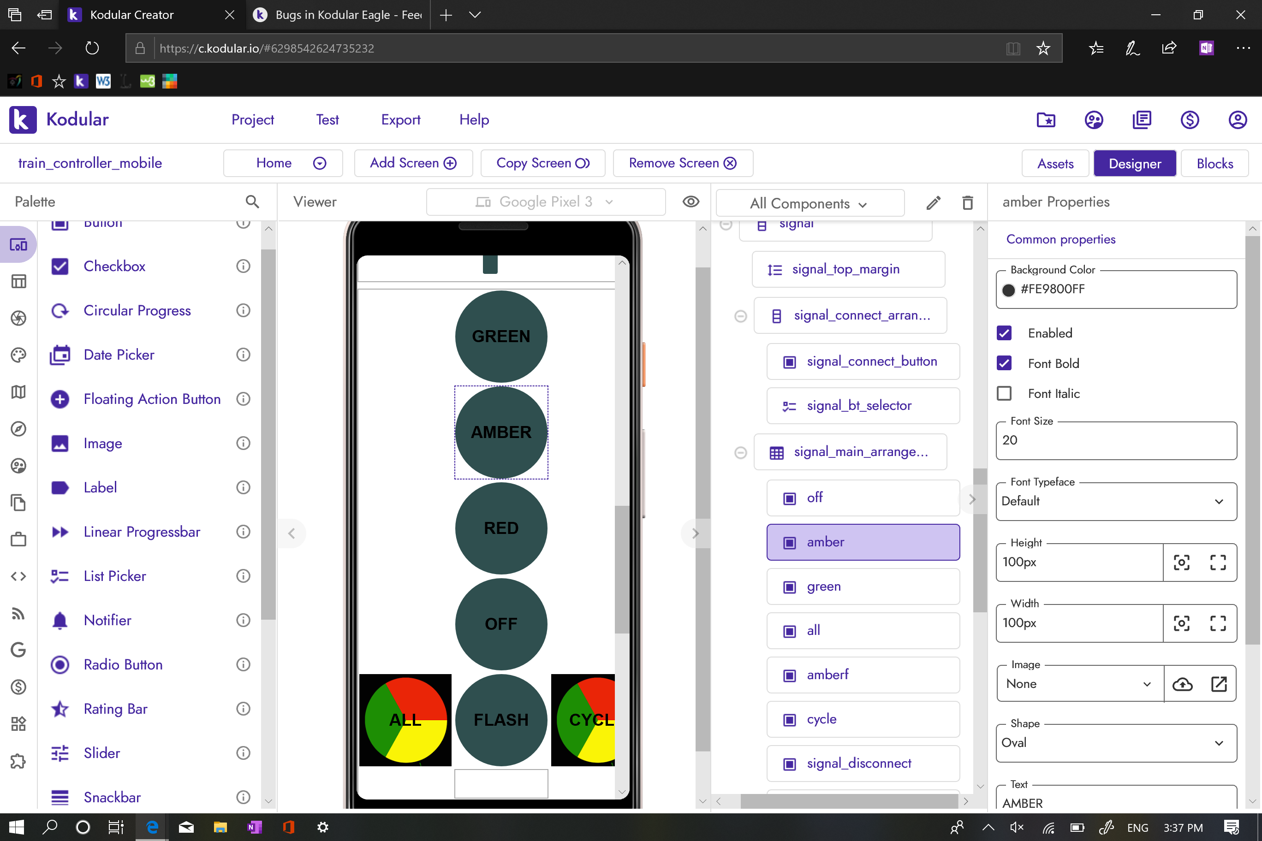This screenshot has width=1262, height=841.
Task: Open folder star projects icon in header
Action: [1046, 119]
